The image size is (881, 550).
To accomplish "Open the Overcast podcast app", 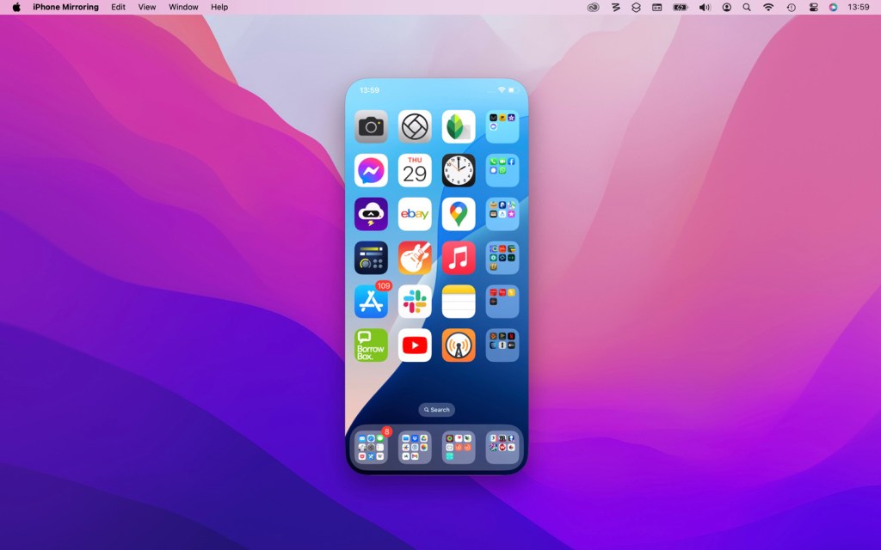I will pyautogui.click(x=459, y=345).
